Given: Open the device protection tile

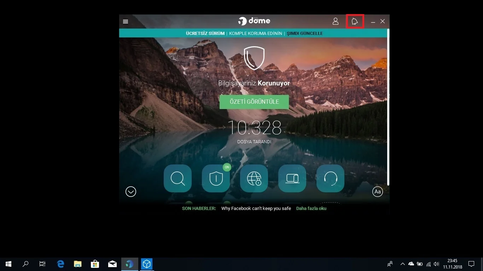Looking at the screenshot, I should click(292, 179).
